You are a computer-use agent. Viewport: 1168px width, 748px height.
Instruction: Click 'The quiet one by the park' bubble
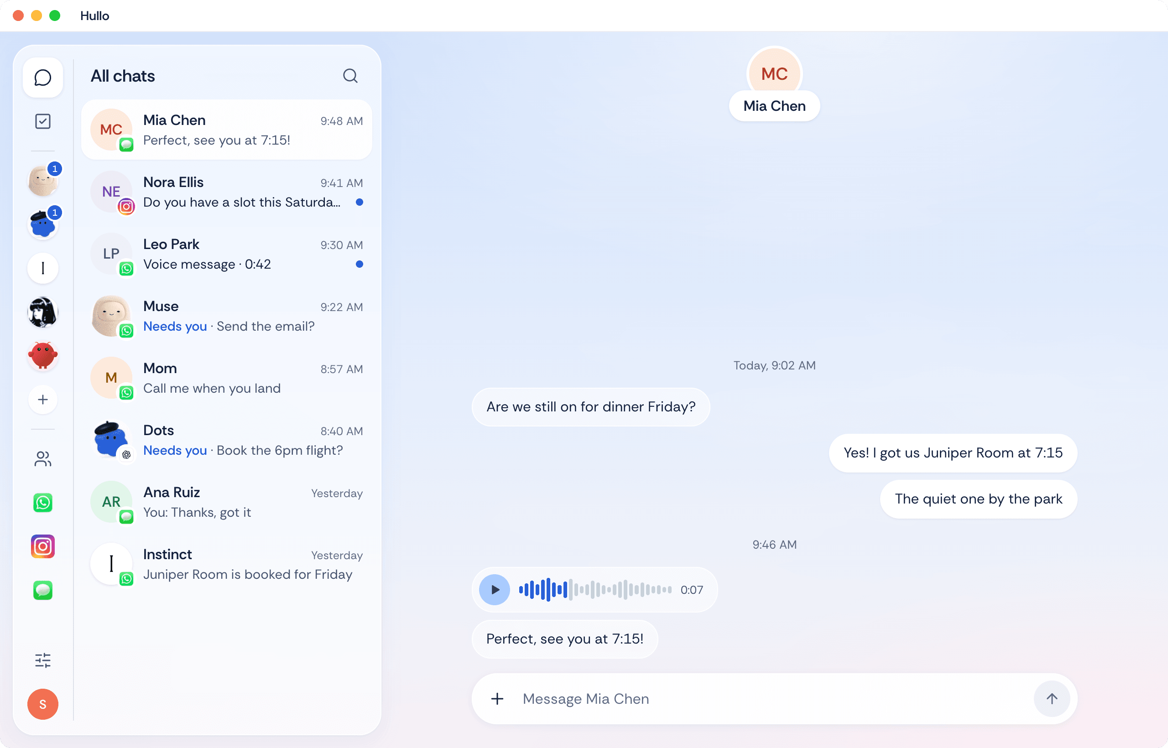[979, 499]
